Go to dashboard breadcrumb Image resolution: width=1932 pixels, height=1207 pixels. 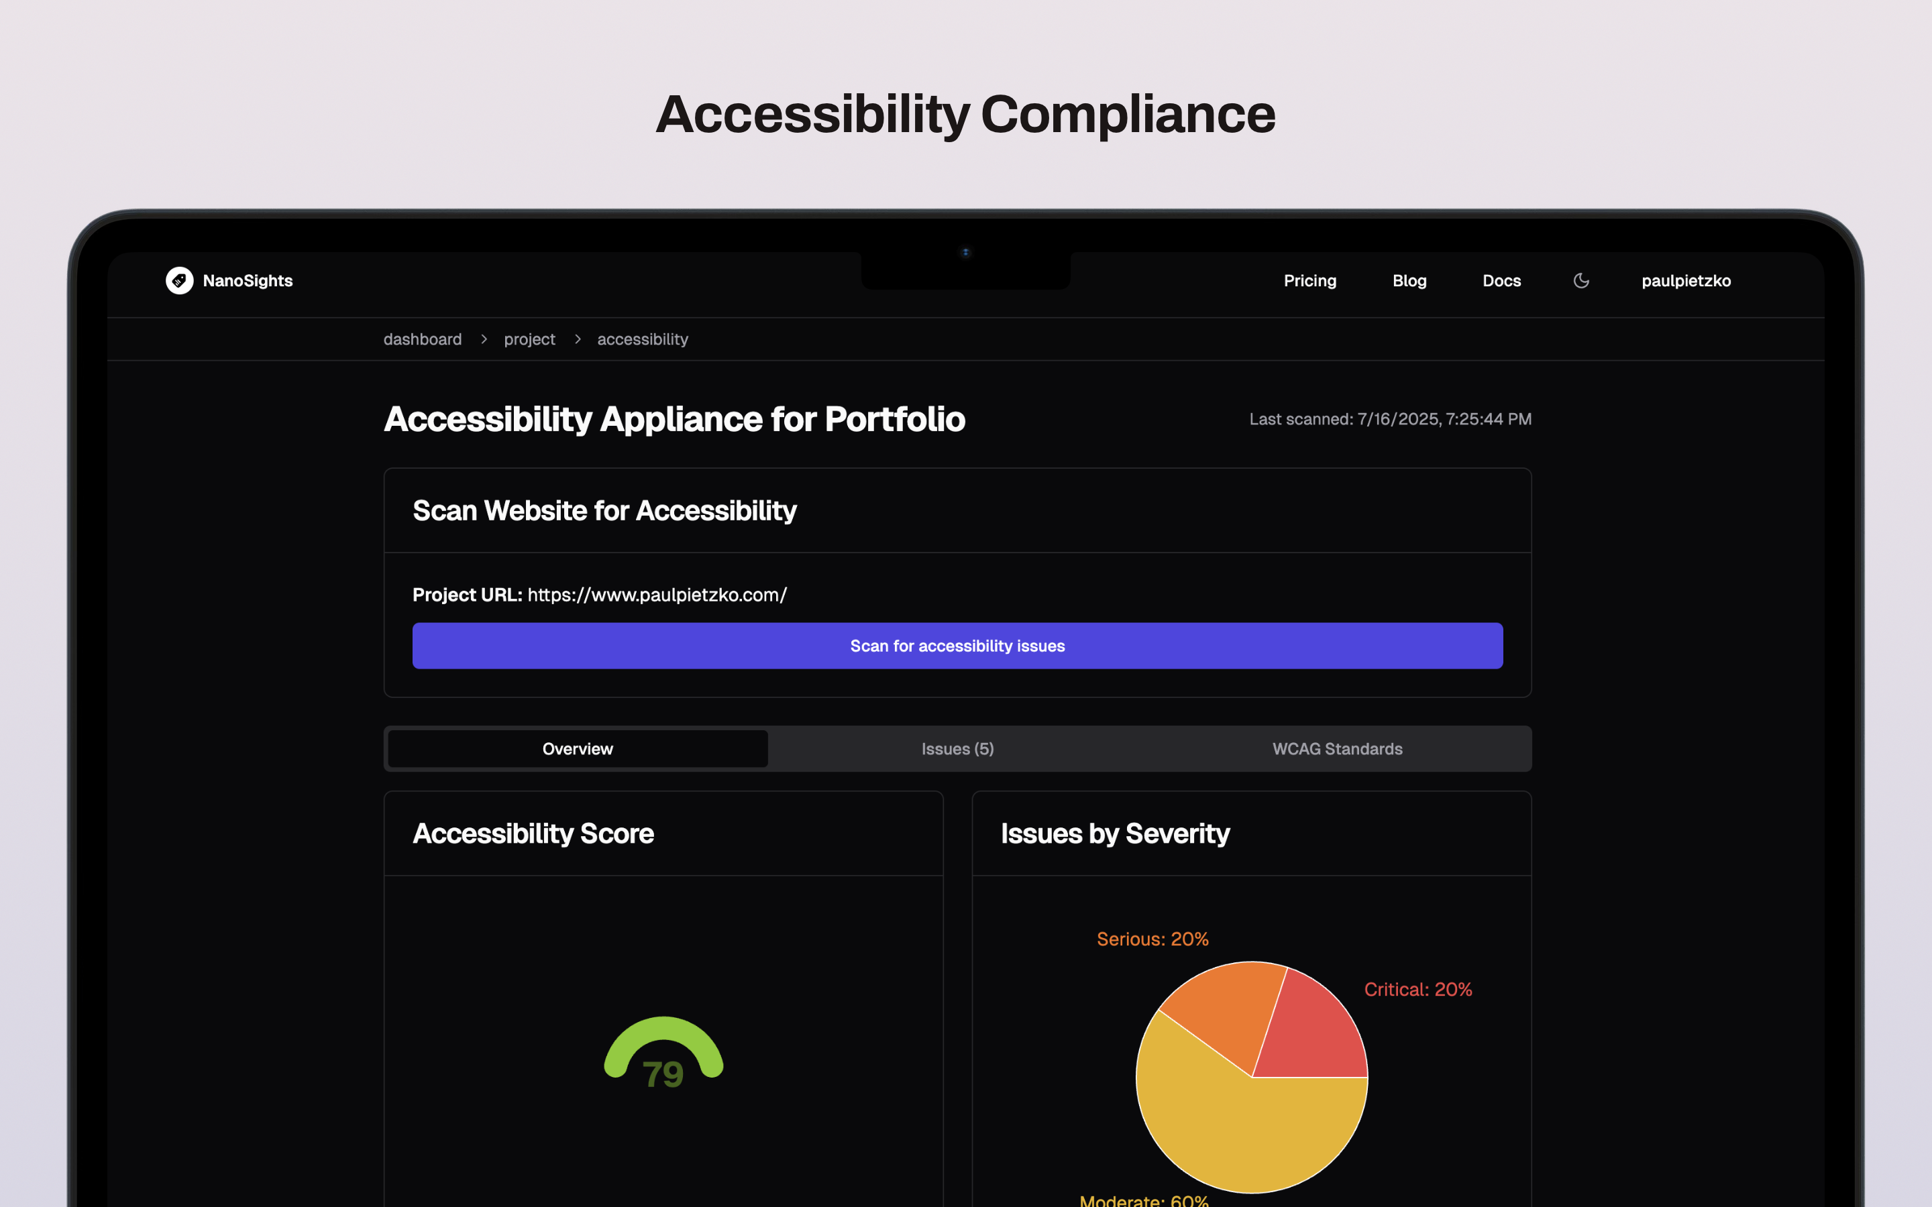click(423, 339)
